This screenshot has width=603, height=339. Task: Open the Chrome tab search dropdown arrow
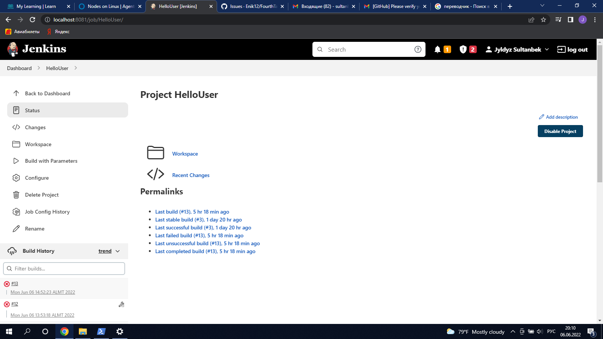[x=542, y=6]
